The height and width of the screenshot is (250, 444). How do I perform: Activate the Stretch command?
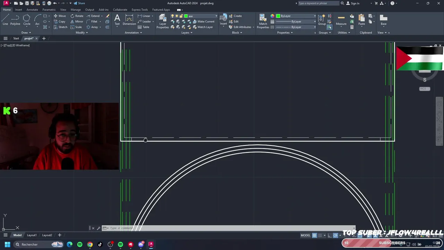pyautogui.click(x=60, y=27)
